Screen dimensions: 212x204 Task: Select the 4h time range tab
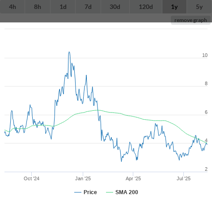point(13,7)
